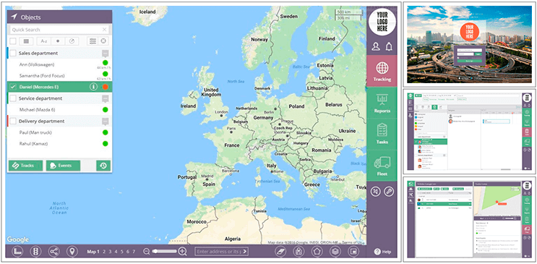Select Rahul (Kamaz) row
Image resolution: width=537 pixels, height=264 pixels.
click(x=59, y=144)
